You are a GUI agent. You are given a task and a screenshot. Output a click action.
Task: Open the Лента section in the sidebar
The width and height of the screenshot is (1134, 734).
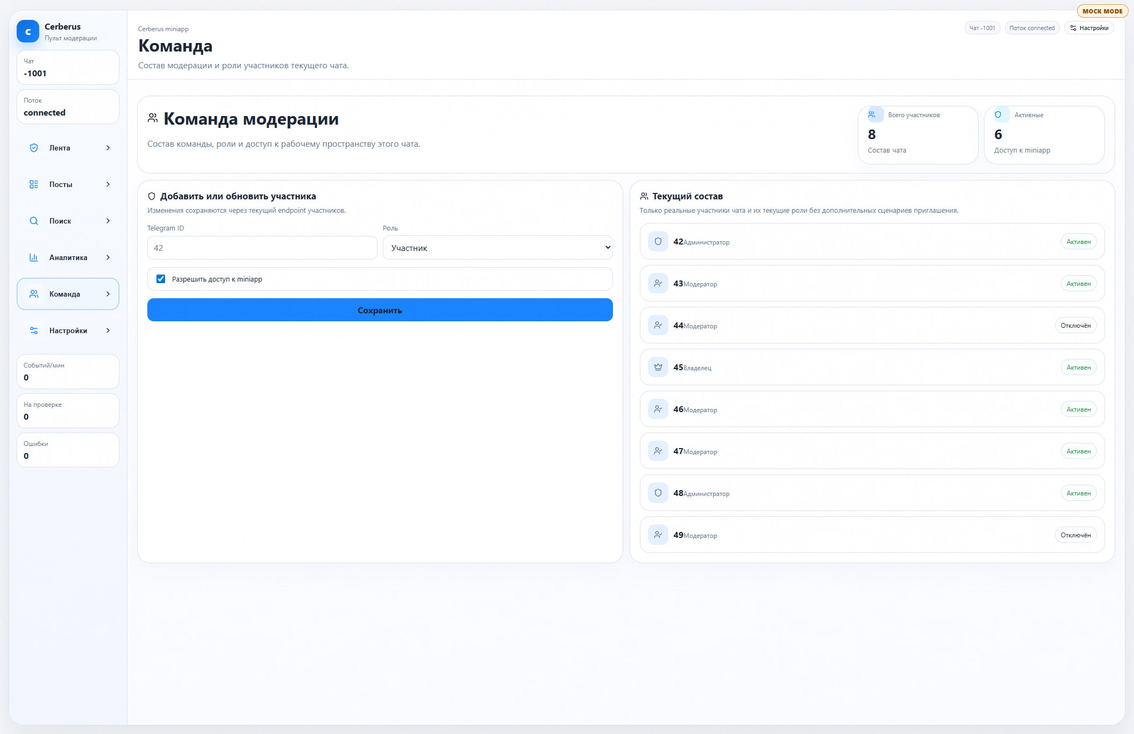[68, 148]
